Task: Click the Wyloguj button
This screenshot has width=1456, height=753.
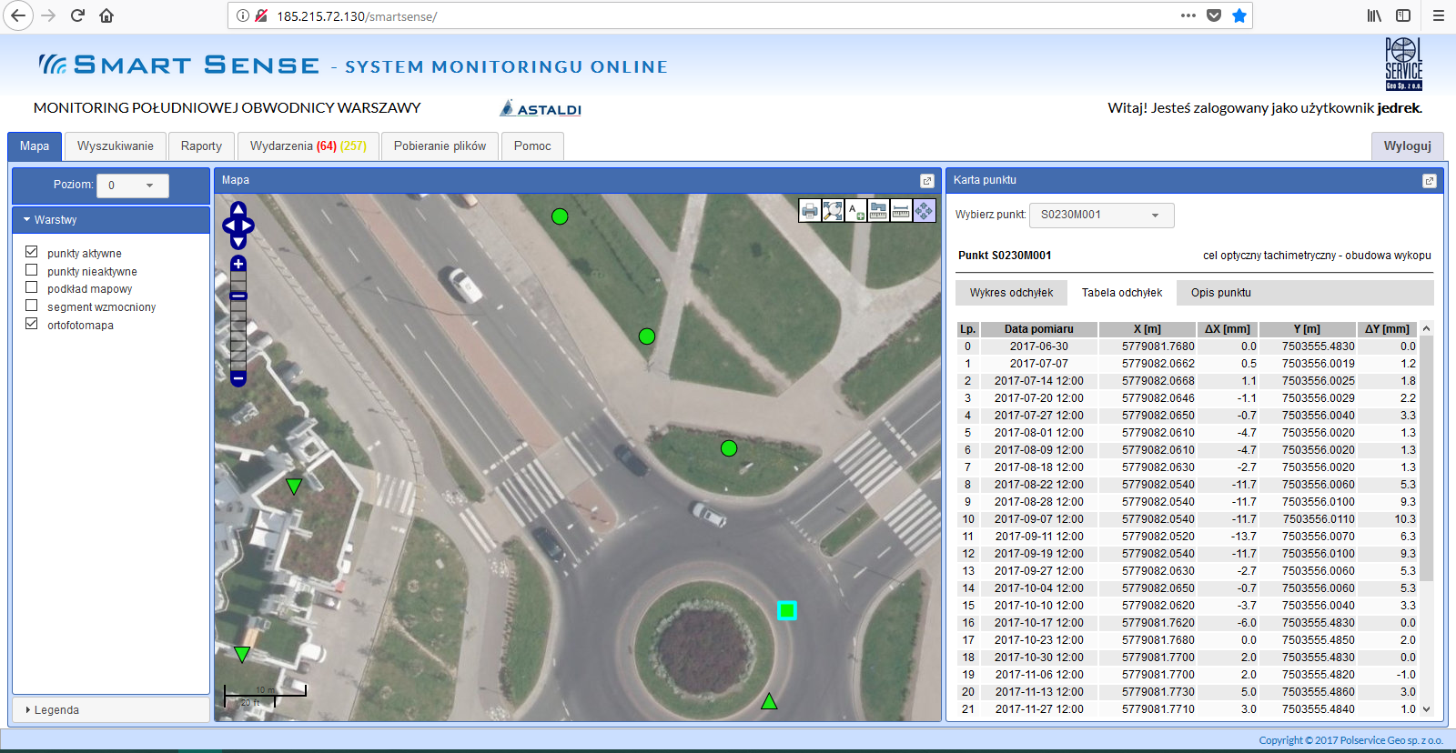Action: click(x=1408, y=146)
